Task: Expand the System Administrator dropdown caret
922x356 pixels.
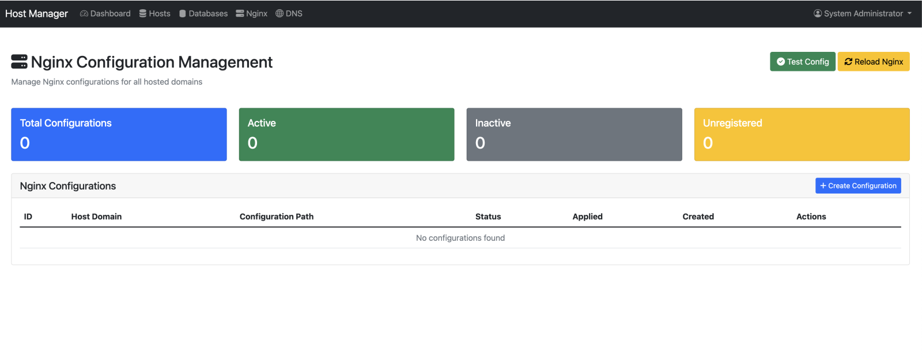Action: pos(909,13)
